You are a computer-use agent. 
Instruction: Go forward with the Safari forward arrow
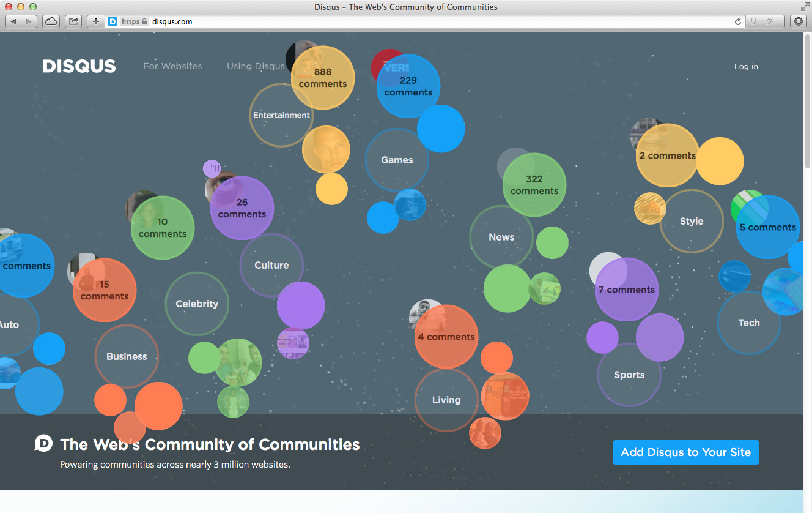click(29, 21)
